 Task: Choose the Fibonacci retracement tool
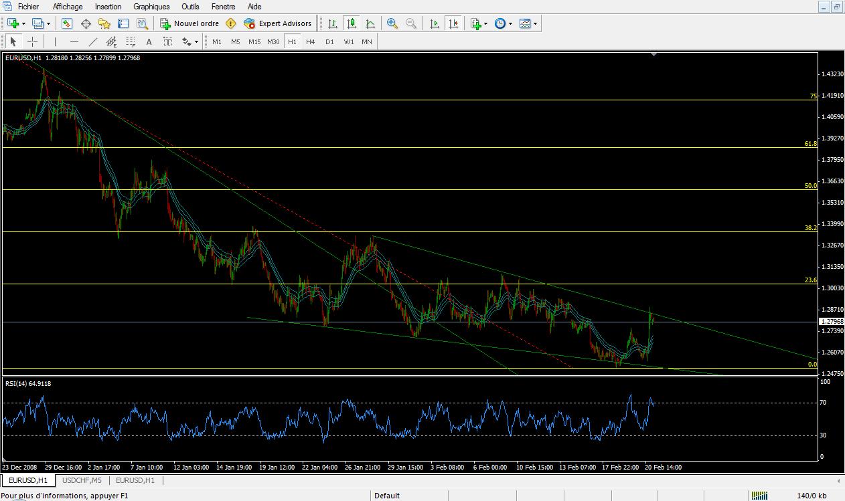coord(130,41)
